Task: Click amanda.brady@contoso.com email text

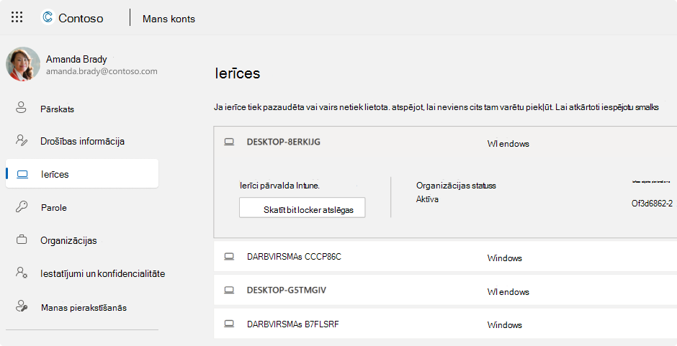Action: pos(102,71)
